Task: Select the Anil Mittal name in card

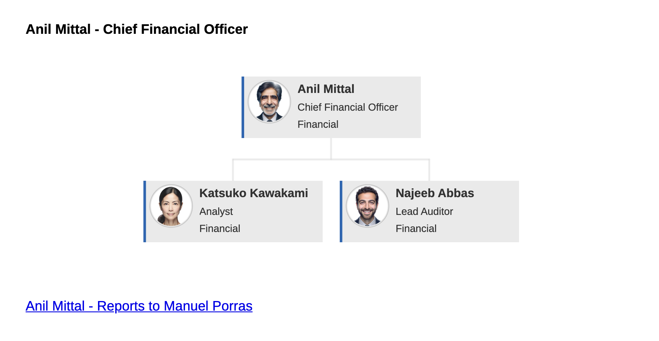Action: point(326,89)
